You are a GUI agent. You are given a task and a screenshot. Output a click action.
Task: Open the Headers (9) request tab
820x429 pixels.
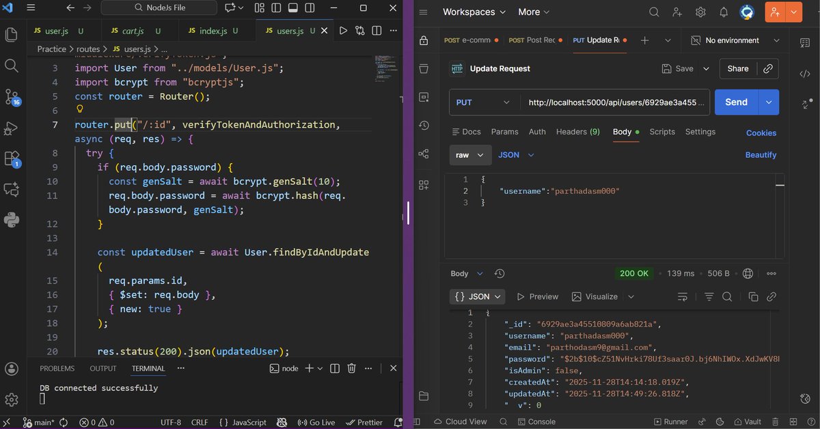click(x=578, y=132)
